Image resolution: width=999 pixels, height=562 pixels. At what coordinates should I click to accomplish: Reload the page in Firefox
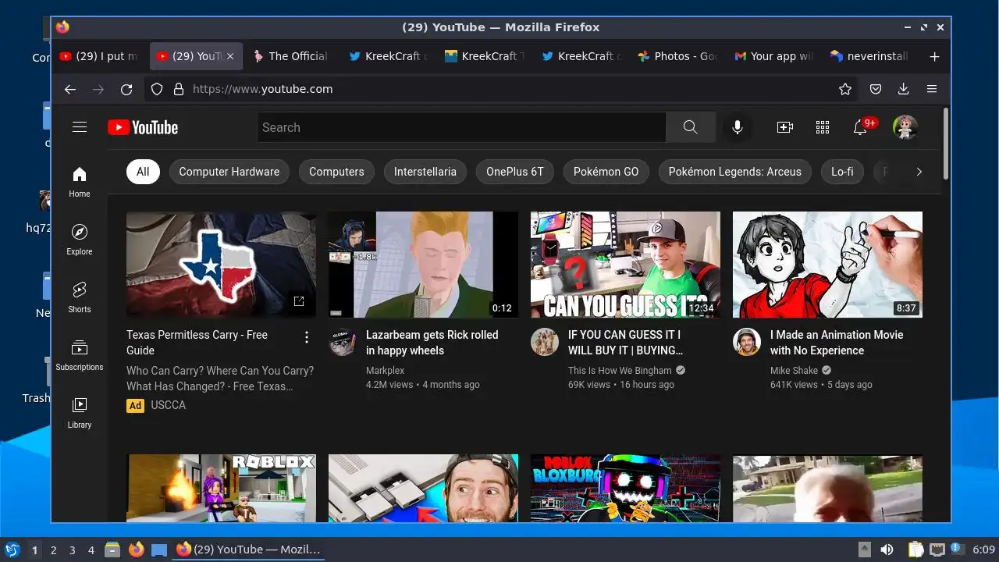pyautogui.click(x=126, y=89)
